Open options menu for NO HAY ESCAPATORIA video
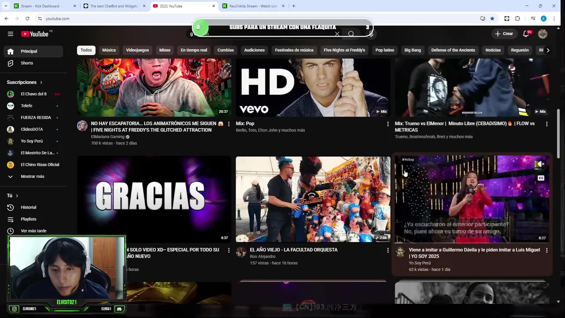565x318 pixels. [x=229, y=124]
